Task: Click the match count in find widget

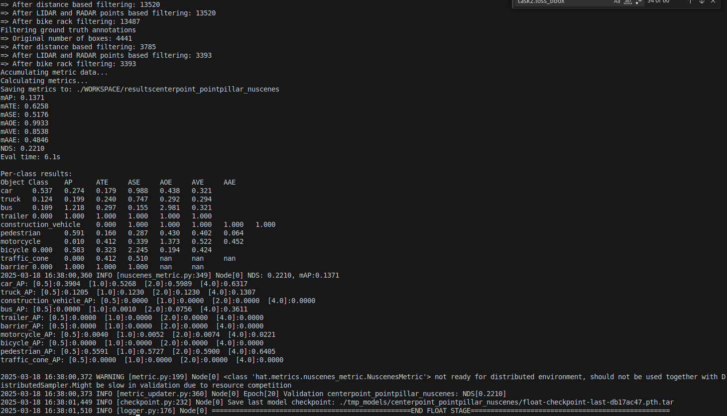Action: [658, 1]
